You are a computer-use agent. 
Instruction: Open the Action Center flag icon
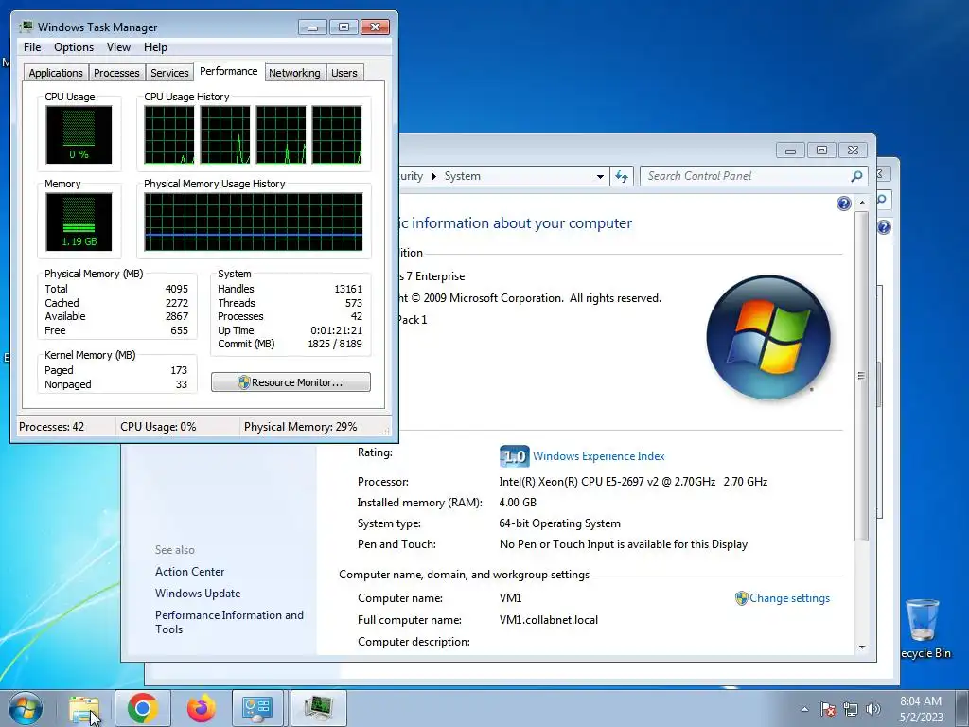click(x=828, y=709)
